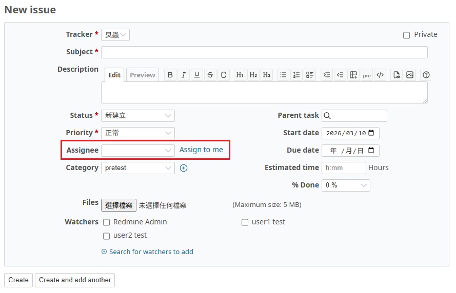Apply bold formatting in description toolbar
Viewport: 456px width, 293px height.
pyautogui.click(x=170, y=75)
